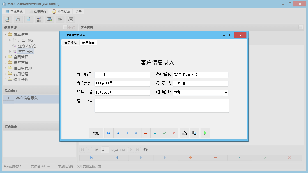
Task: Delete the record with the red minus icon
Action: [146, 133]
